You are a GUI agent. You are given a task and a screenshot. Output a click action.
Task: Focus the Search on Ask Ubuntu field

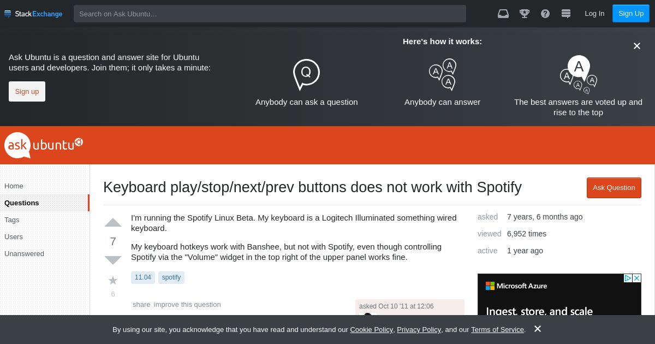point(270,14)
